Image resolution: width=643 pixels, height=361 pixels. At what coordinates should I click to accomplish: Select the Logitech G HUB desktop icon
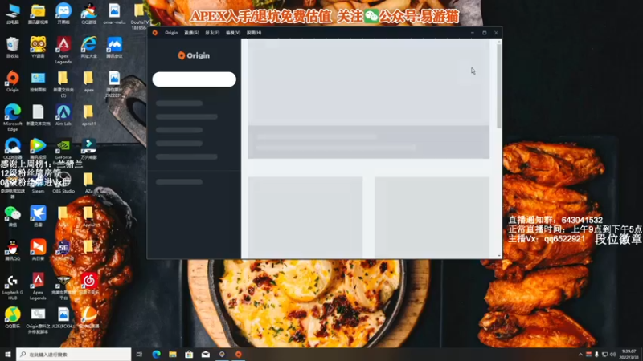(13, 287)
